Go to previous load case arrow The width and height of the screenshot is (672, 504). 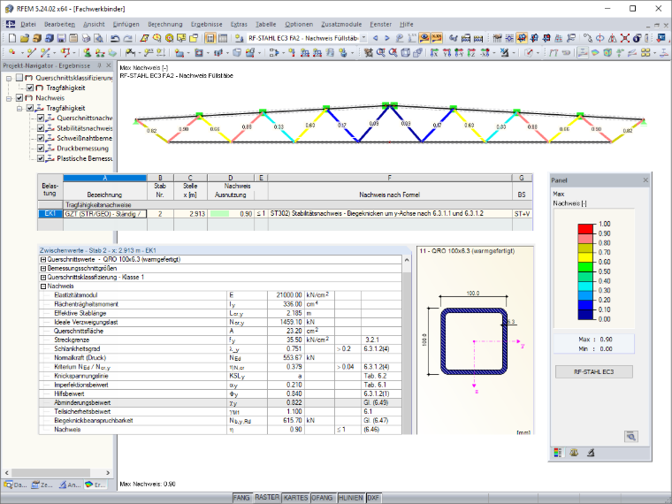tap(376, 39)
